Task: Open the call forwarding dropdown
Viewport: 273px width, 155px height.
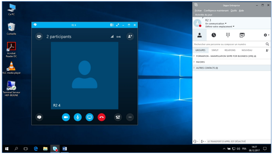Action: pos(203,141)
